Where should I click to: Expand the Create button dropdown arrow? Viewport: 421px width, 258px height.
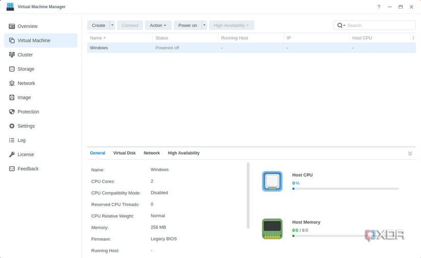pyautogui.click(x=112, y=25)
